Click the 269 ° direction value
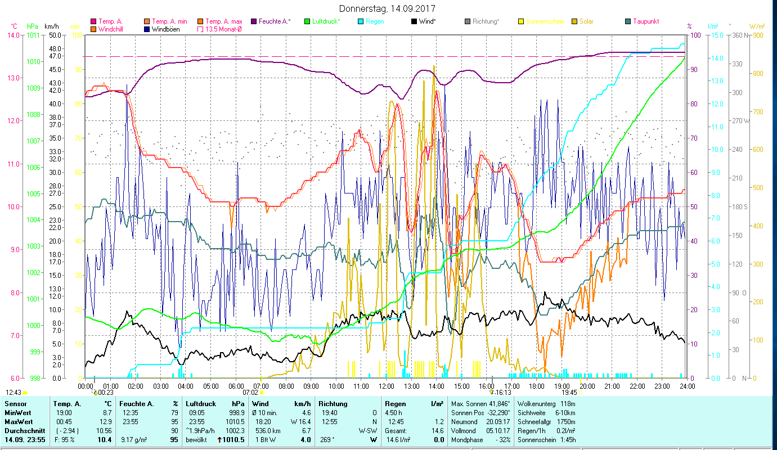 pyautogui.click(x=328, y=440)
